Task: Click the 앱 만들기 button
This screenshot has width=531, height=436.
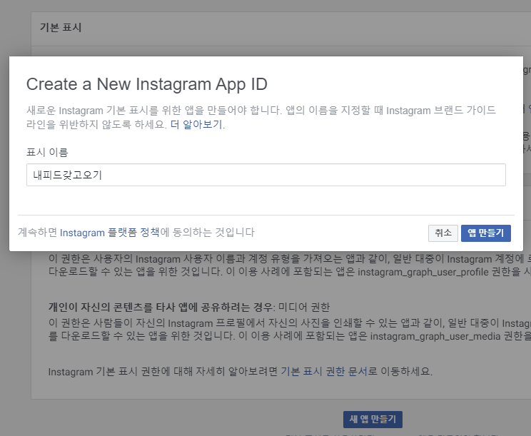Action: click(485, 233)
